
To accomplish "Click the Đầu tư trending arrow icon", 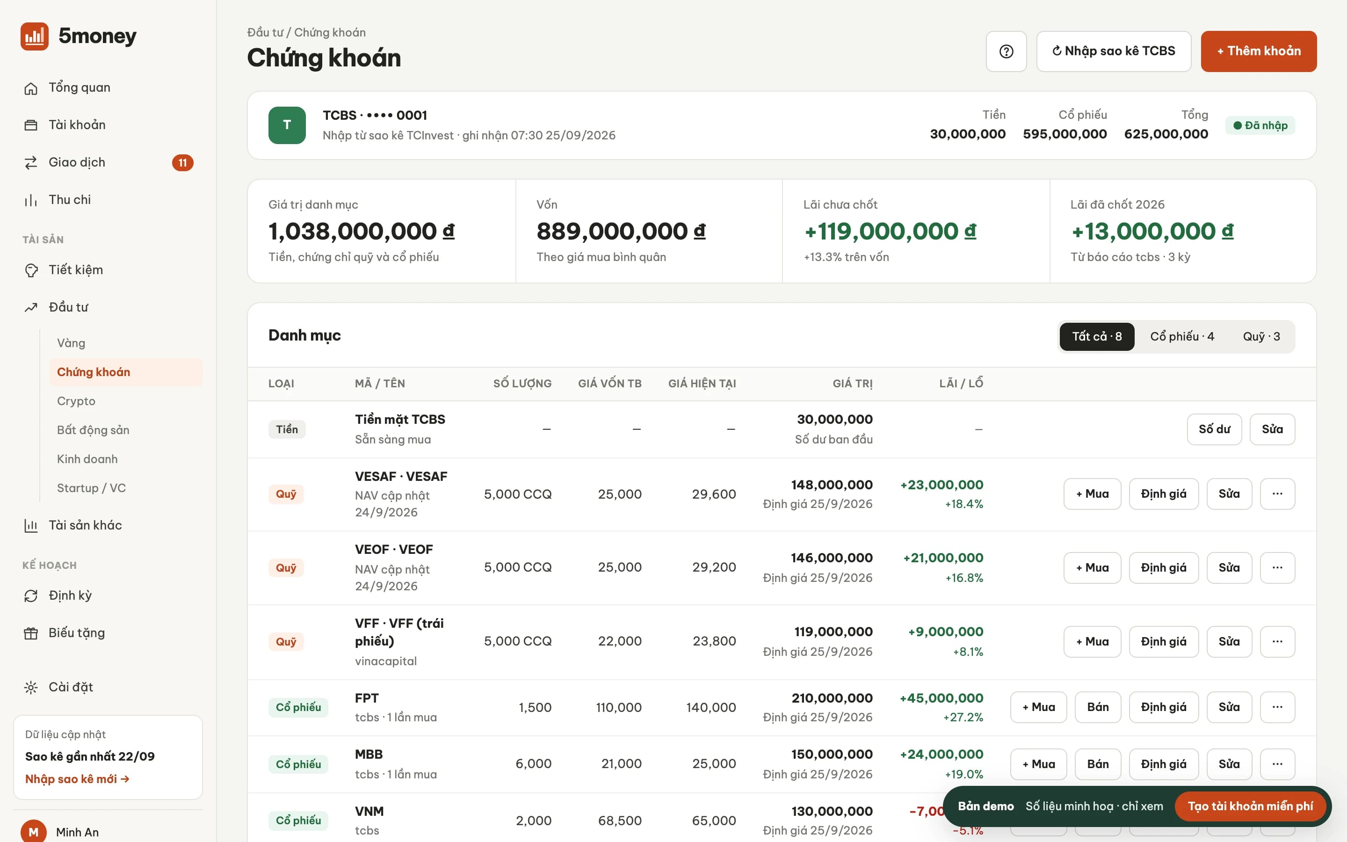I will [x=31, y=307].
